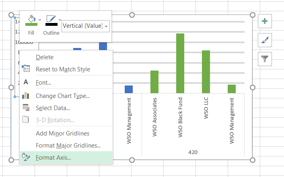
Task: Click the Select Data icon
Action: 26,108
